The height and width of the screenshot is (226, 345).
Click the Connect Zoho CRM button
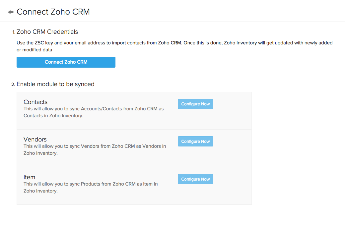coord(66,62)
